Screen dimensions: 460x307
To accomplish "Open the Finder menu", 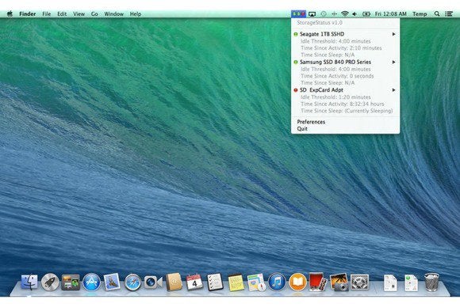I will click(27, 13).
